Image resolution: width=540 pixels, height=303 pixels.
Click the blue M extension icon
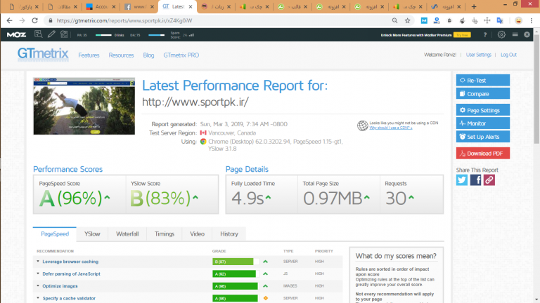[424, 20]
